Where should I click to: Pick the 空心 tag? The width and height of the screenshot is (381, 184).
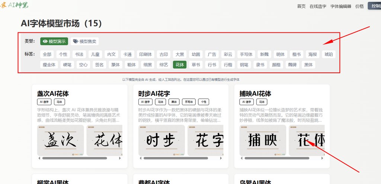point(83,65)
